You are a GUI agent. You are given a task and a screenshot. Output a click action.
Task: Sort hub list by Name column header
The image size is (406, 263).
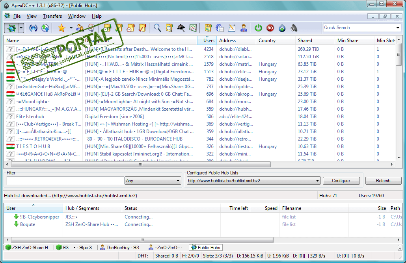pyautogui.click(x=43, y=40)
